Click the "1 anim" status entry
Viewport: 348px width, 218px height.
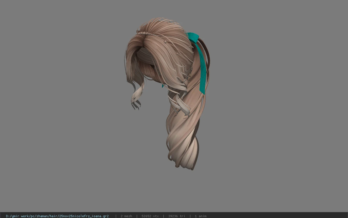(x=201, y=216)
